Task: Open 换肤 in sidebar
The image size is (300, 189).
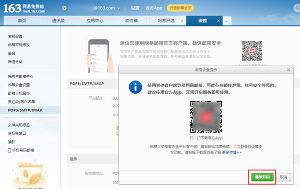Action: coord(11,142)
